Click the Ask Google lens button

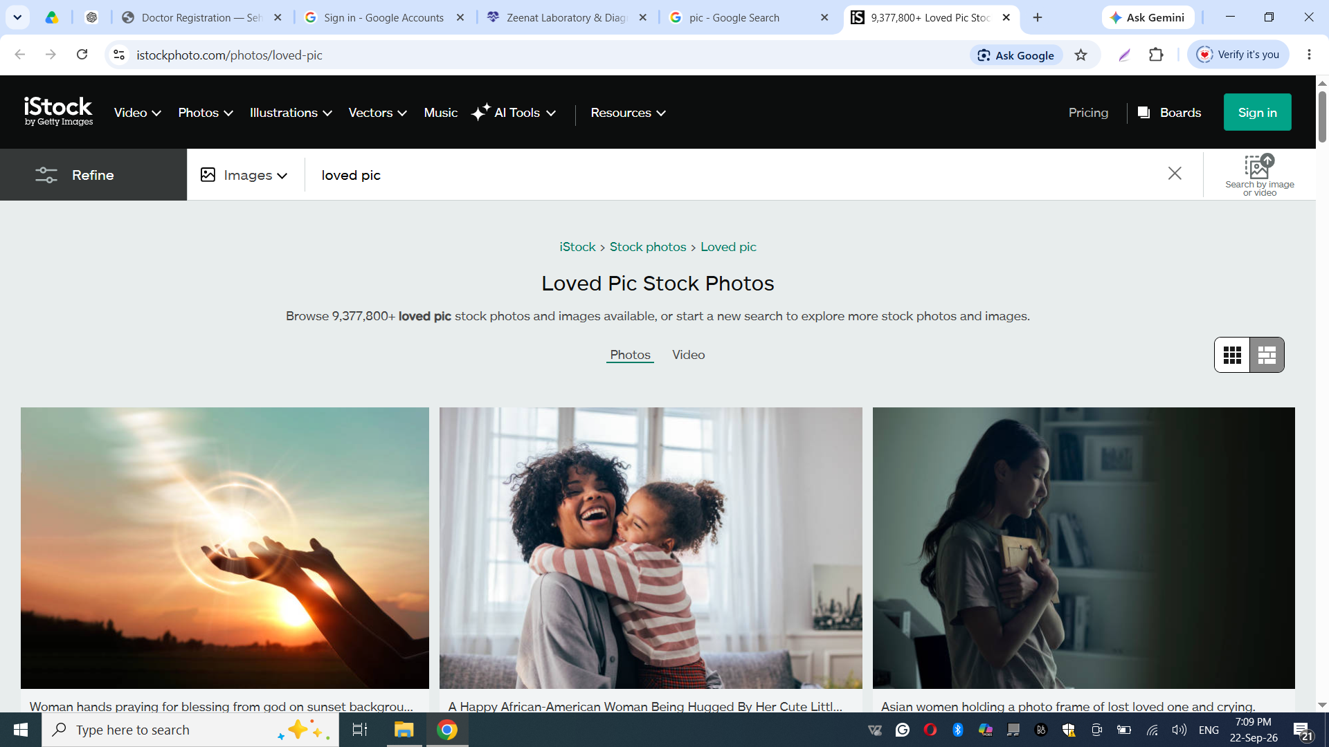pyautogui.click(x=1016, y=55)
